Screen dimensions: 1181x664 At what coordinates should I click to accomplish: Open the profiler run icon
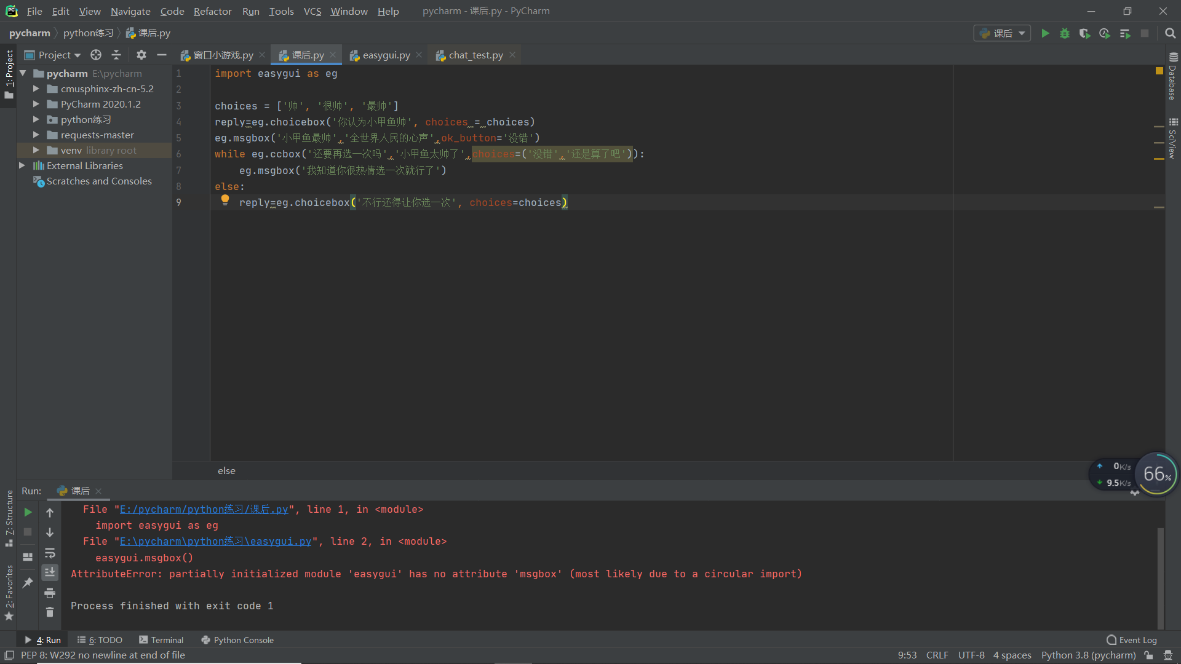[x=1105, y=33]
